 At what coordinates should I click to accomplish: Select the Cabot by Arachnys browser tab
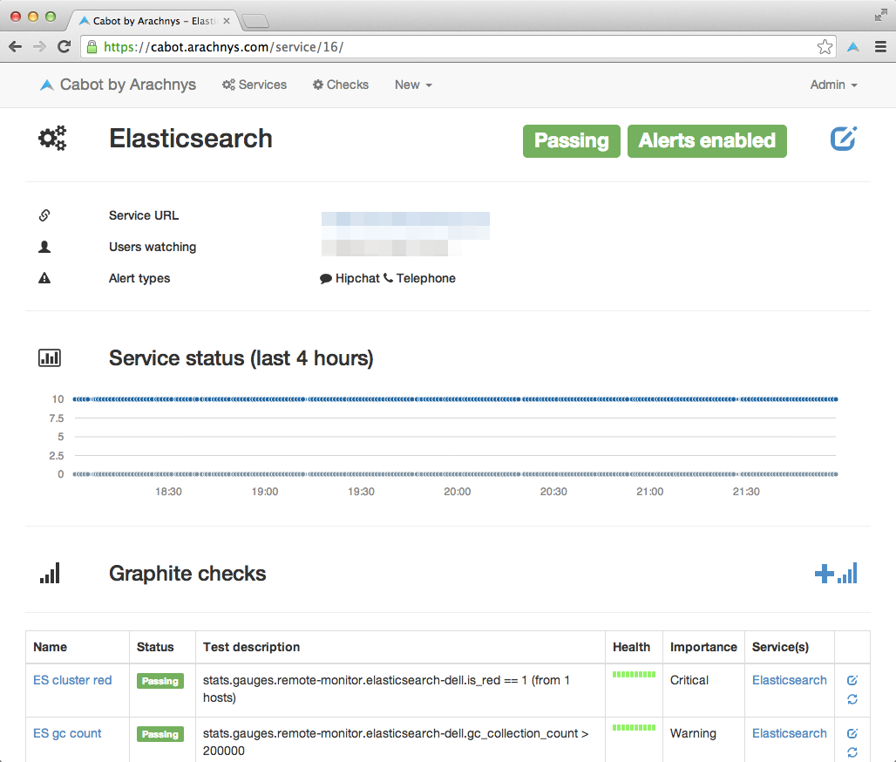[153, 21]
